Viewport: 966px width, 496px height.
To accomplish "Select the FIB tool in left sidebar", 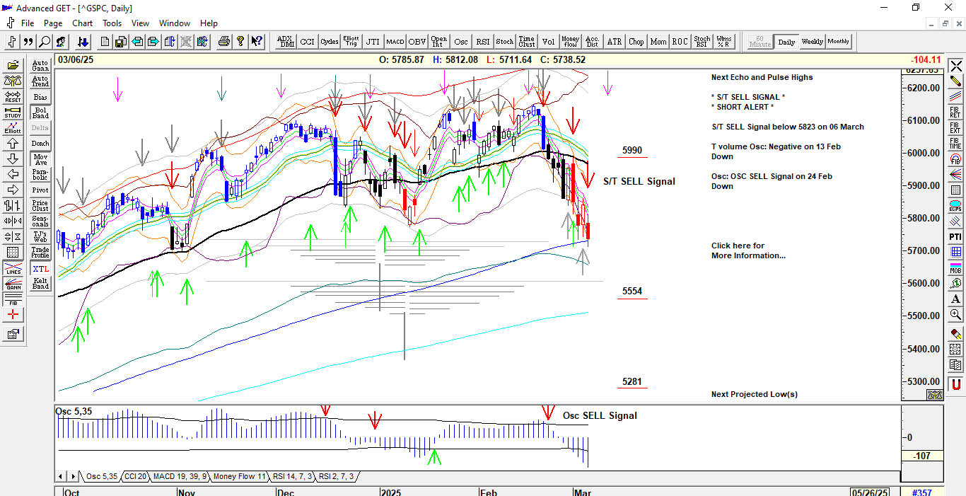I will point(13,299).
